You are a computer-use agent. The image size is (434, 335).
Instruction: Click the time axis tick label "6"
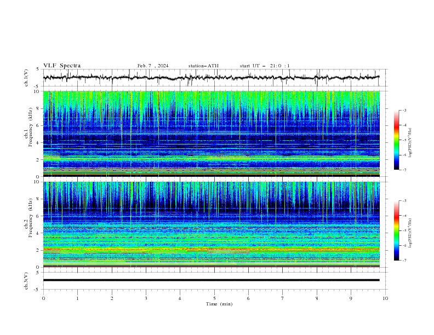click(248, 298)
